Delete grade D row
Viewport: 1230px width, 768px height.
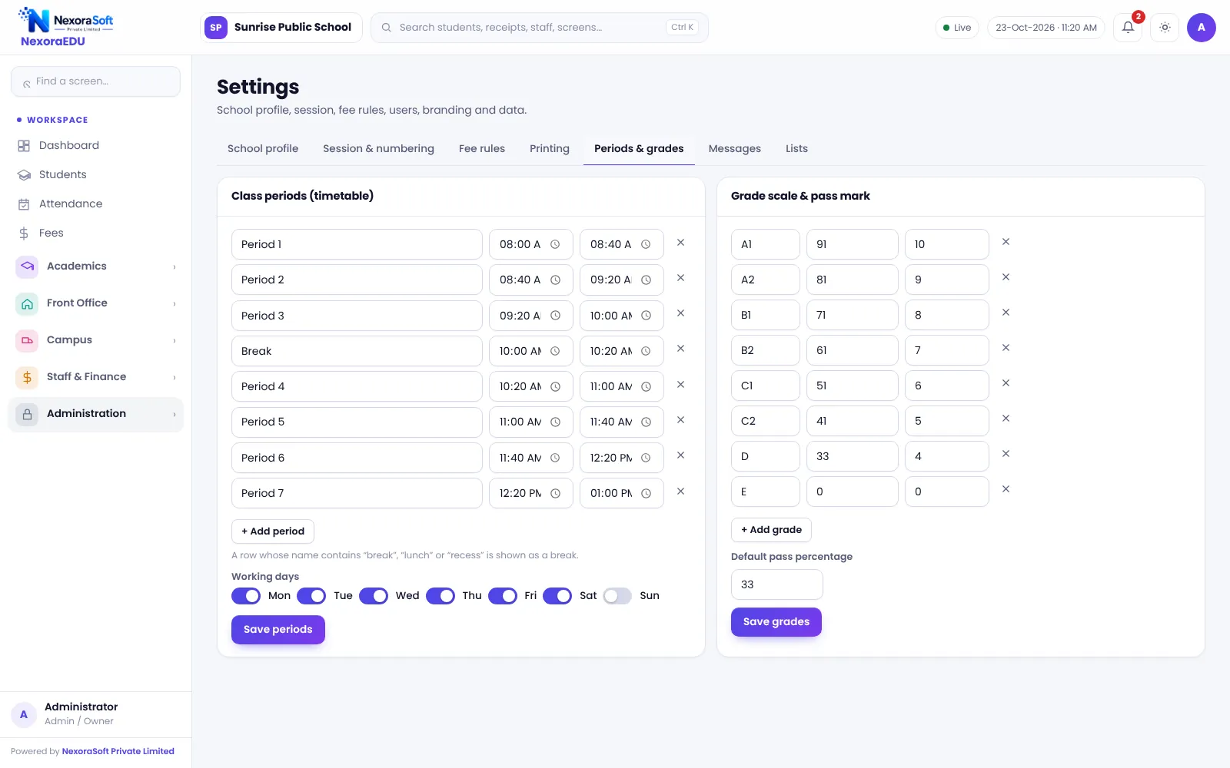click(1006, 454)
